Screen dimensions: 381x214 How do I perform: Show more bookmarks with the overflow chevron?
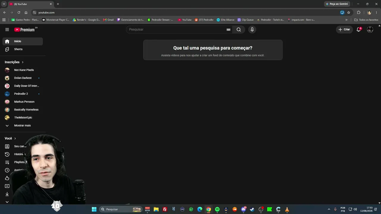tap(346, 20)
